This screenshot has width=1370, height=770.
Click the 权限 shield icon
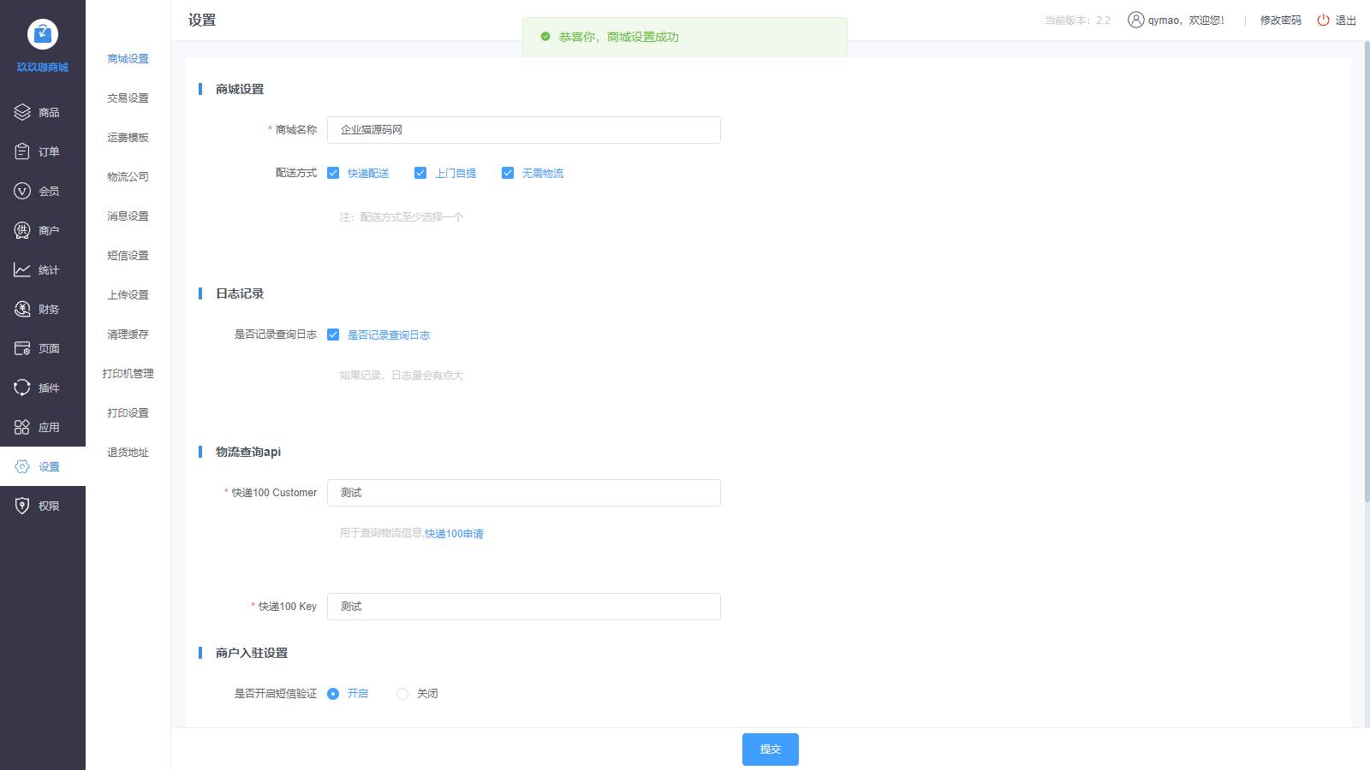(x=22, y=506)
